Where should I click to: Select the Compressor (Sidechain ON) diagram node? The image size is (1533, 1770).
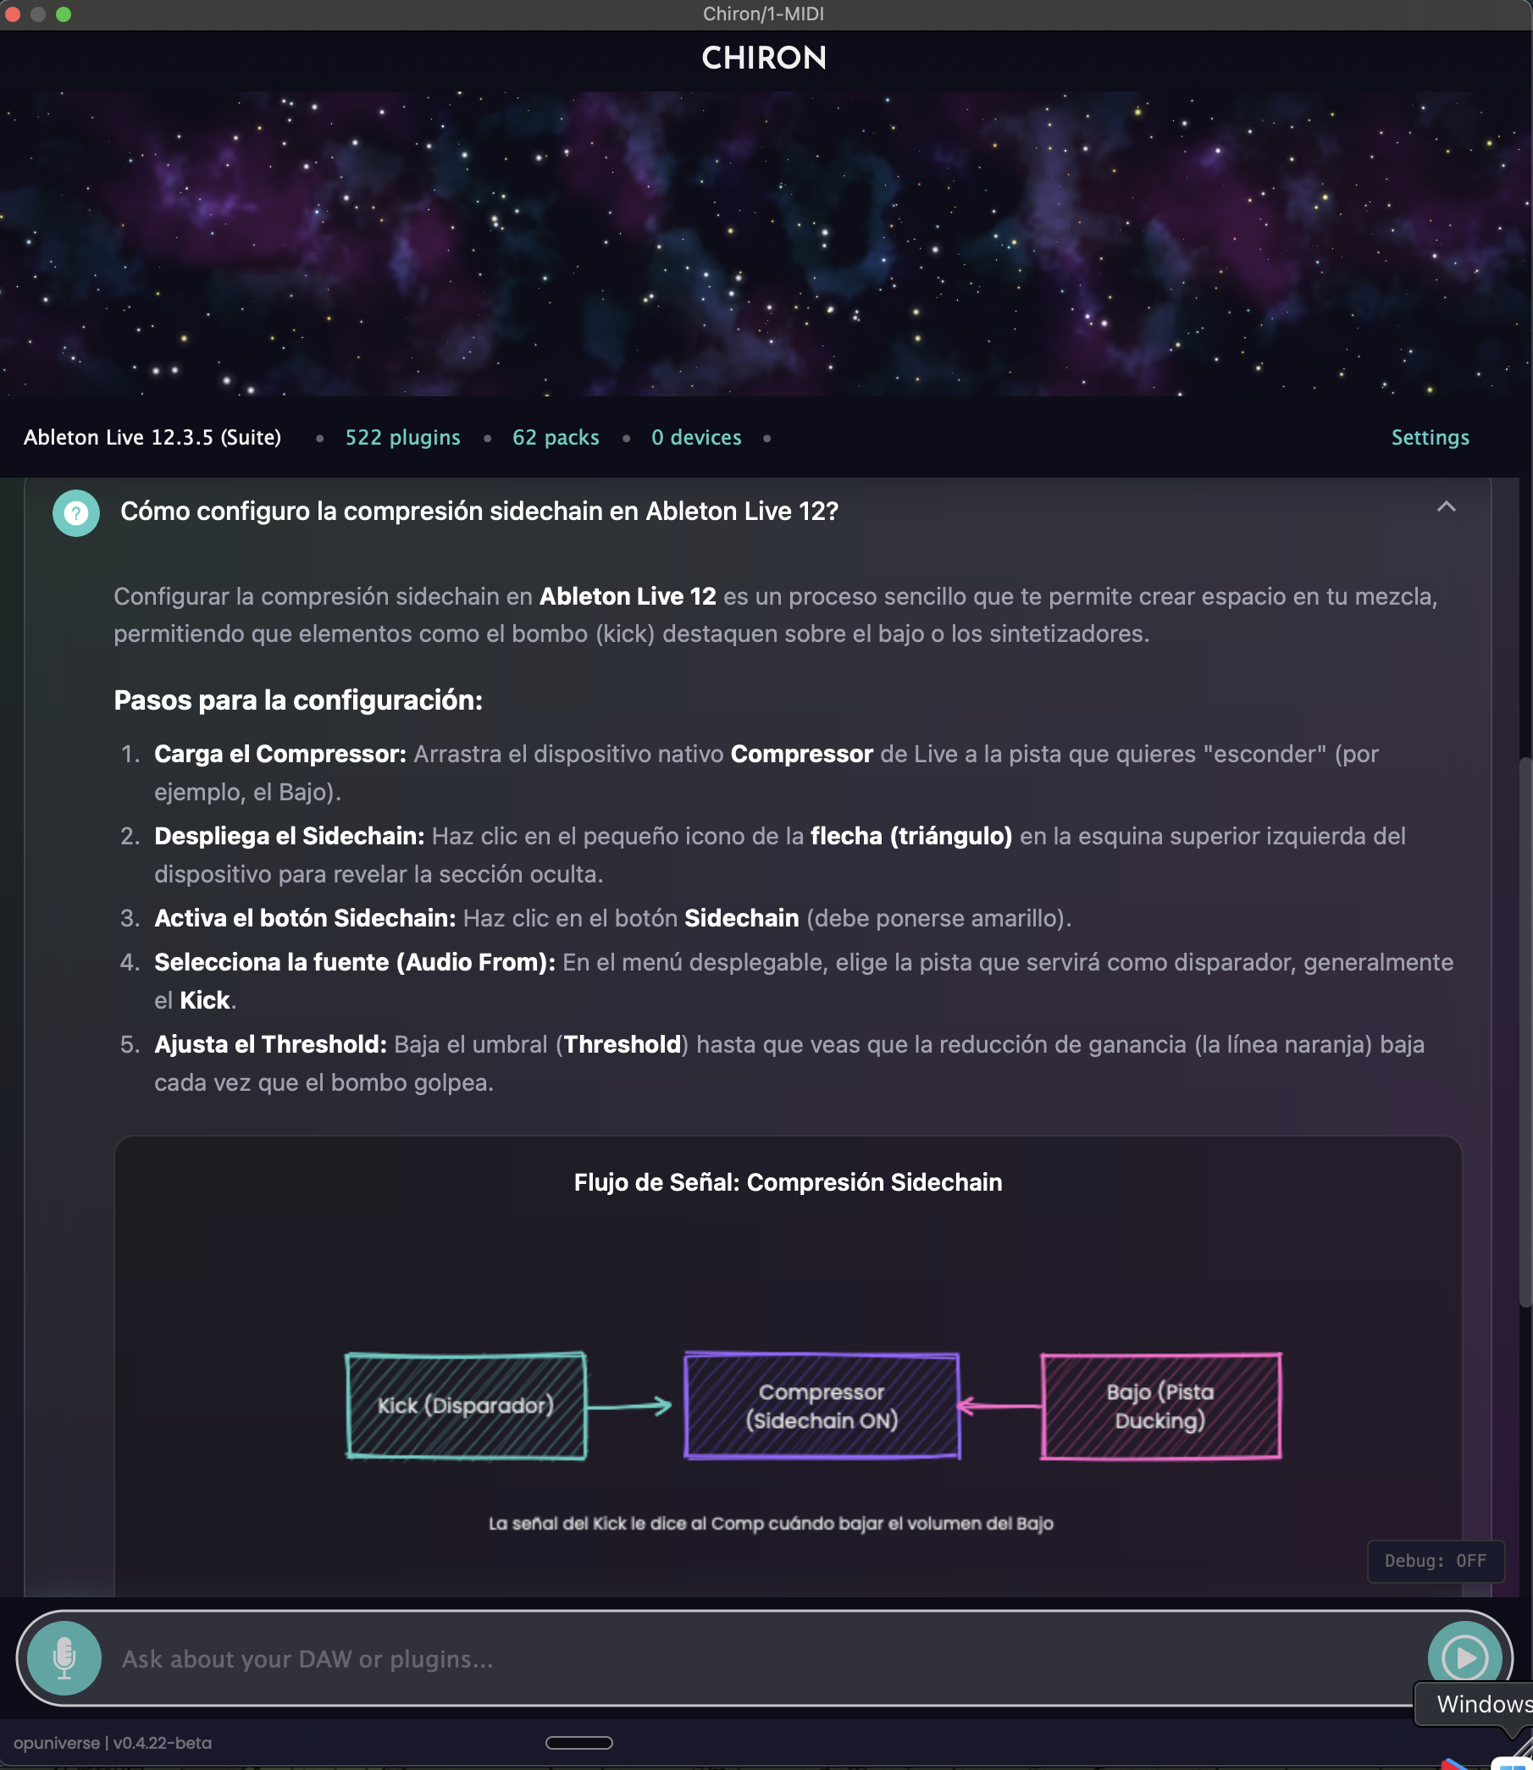[820, 1407]
